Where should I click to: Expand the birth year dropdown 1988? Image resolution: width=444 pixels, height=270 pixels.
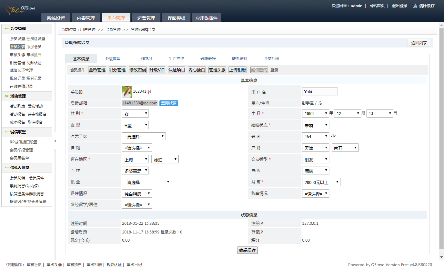tap(315, 113)
